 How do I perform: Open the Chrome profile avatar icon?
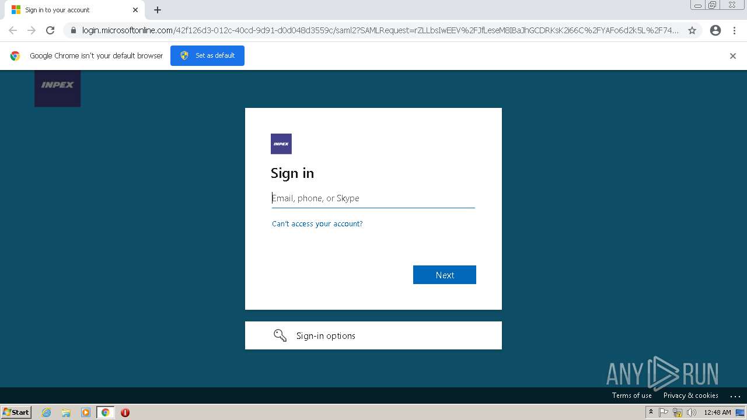click(x=715, y=30)
